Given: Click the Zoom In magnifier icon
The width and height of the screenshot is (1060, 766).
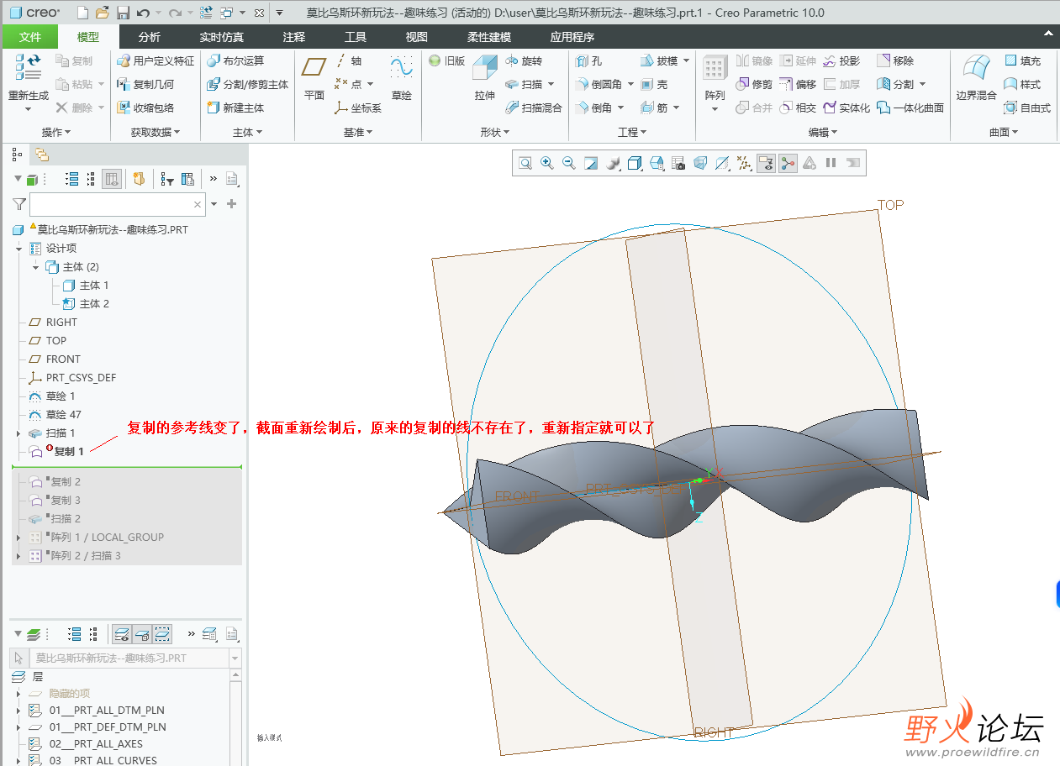Looking at the screenshot, I should click(x=547, y=163).
